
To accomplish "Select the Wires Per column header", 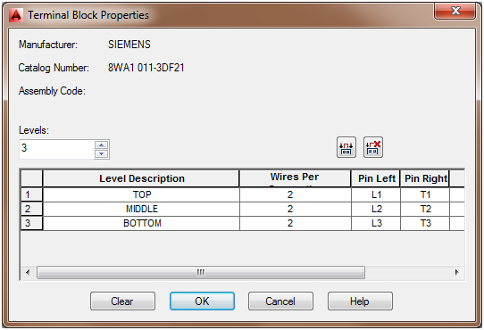I will click(x=295, y=178).
